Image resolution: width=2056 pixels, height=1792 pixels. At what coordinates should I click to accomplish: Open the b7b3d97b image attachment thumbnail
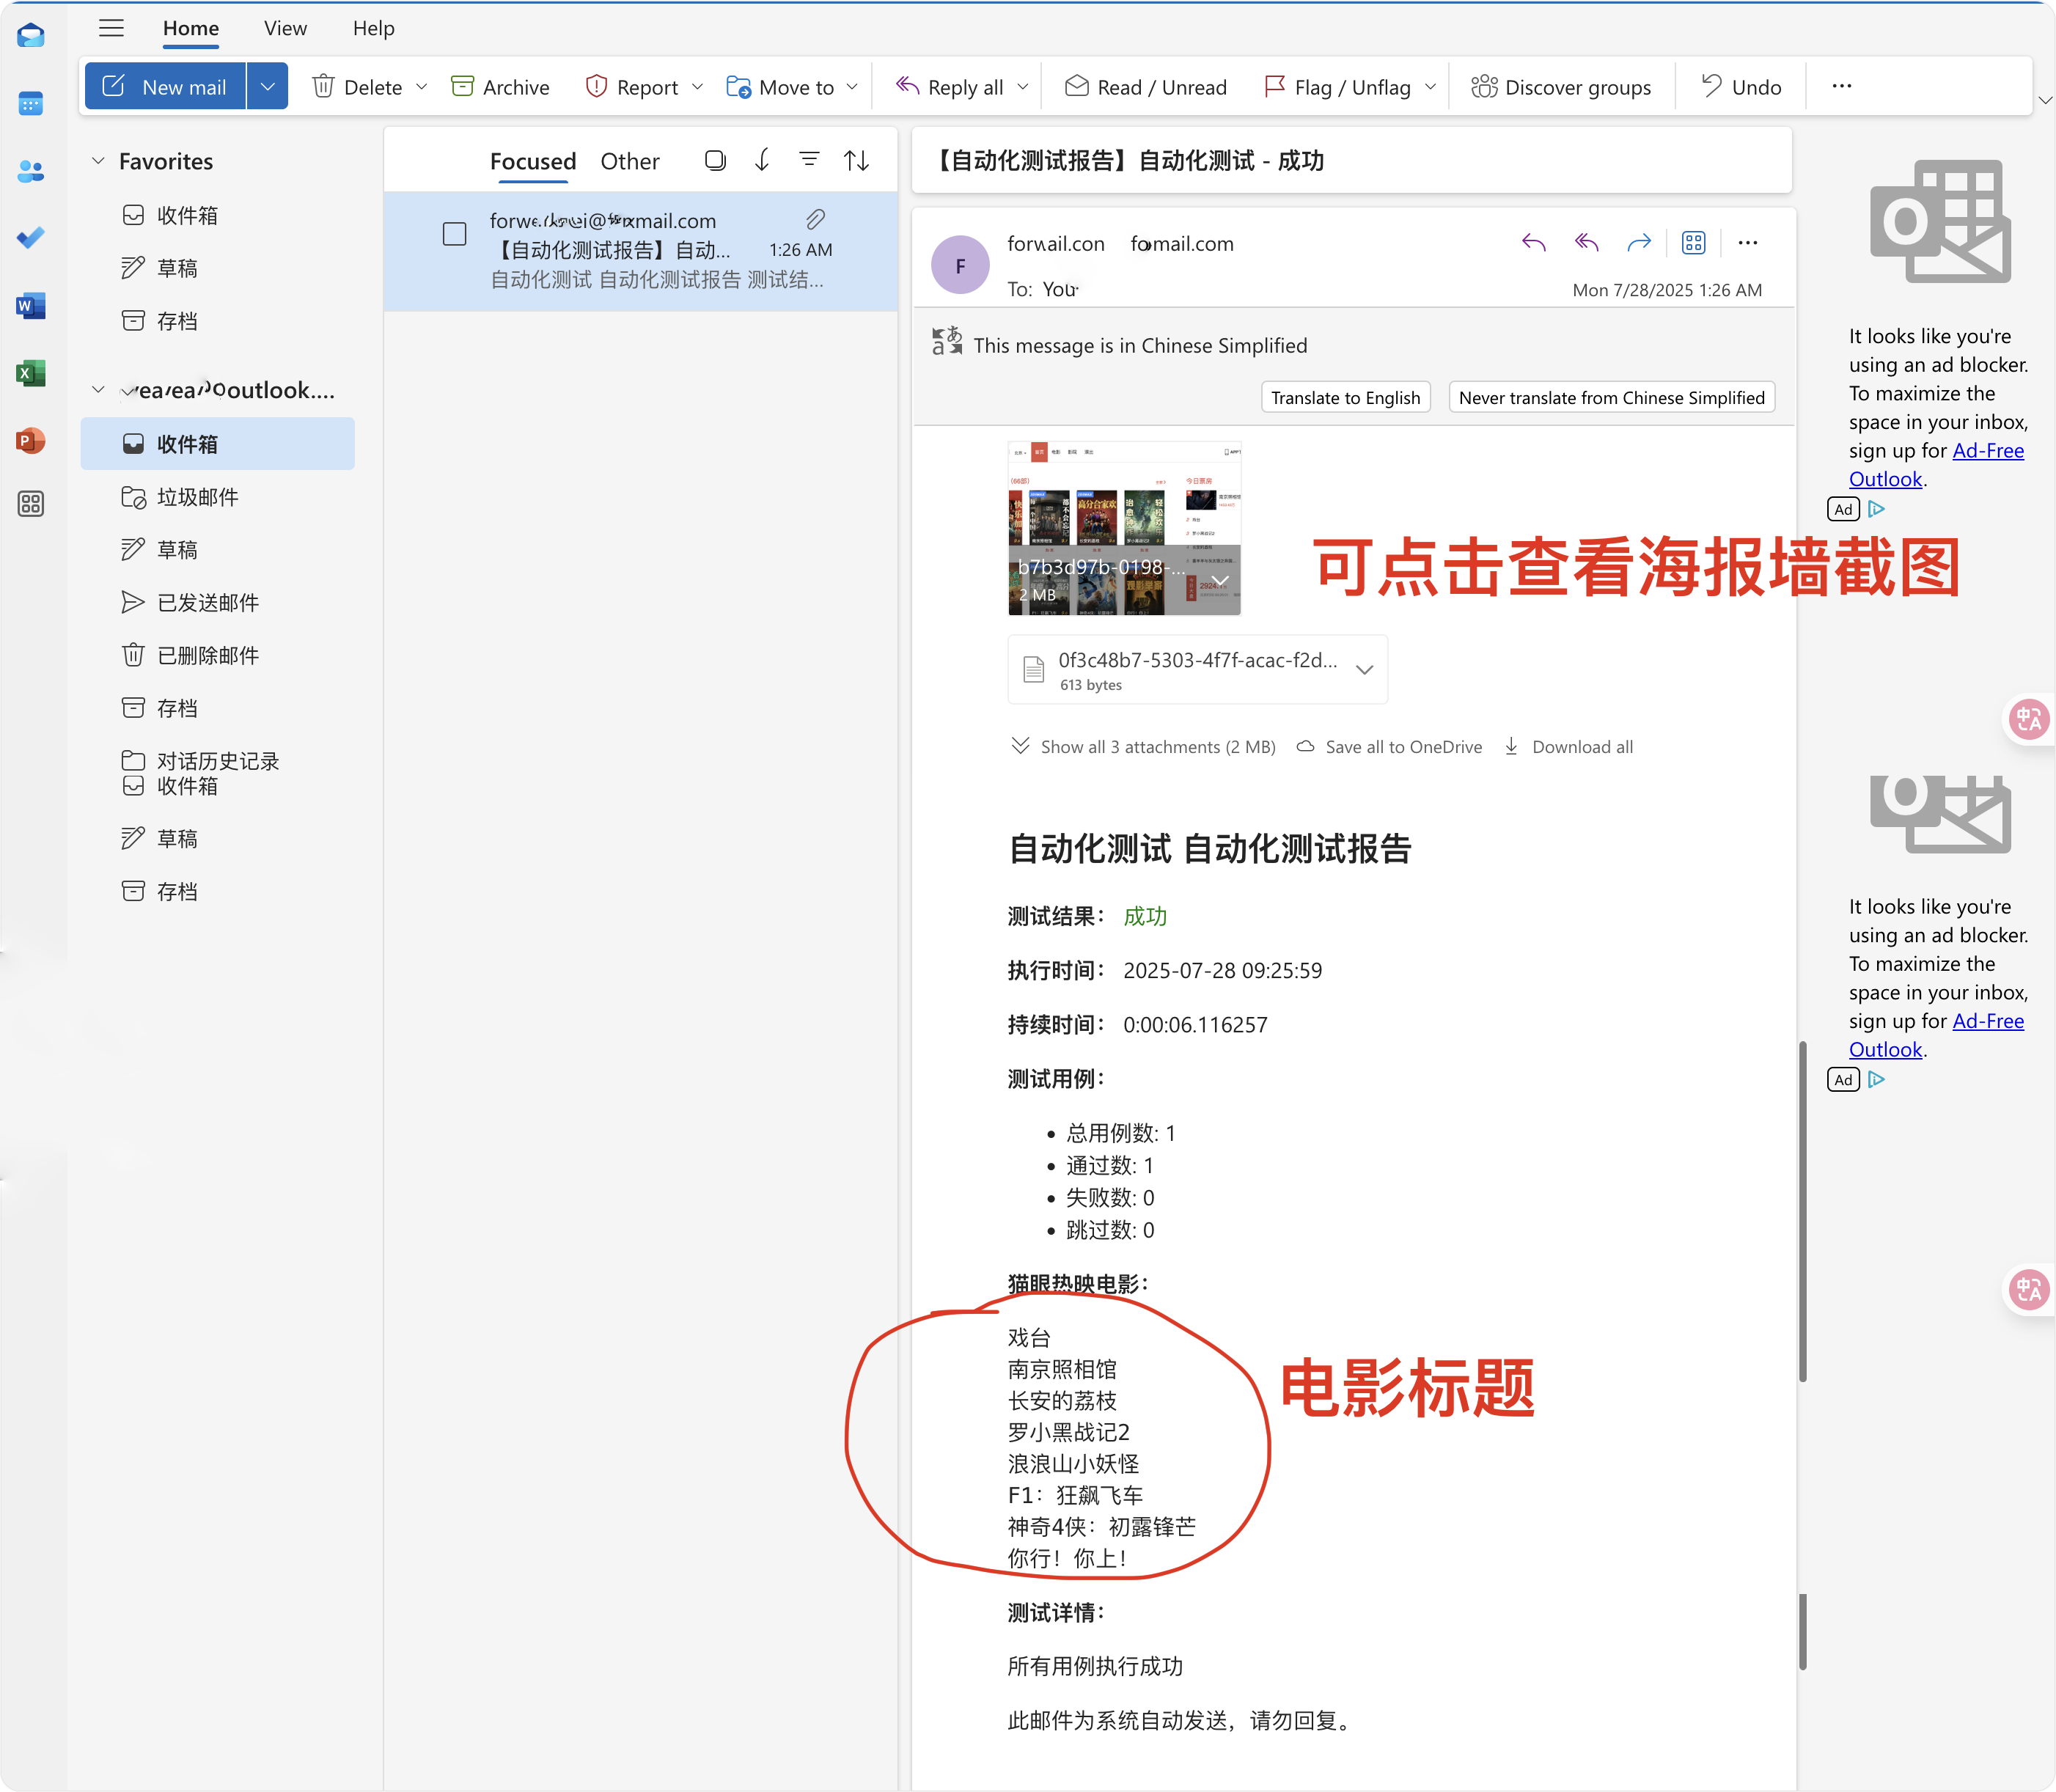pyautogui.click(x=1125, y=528)
